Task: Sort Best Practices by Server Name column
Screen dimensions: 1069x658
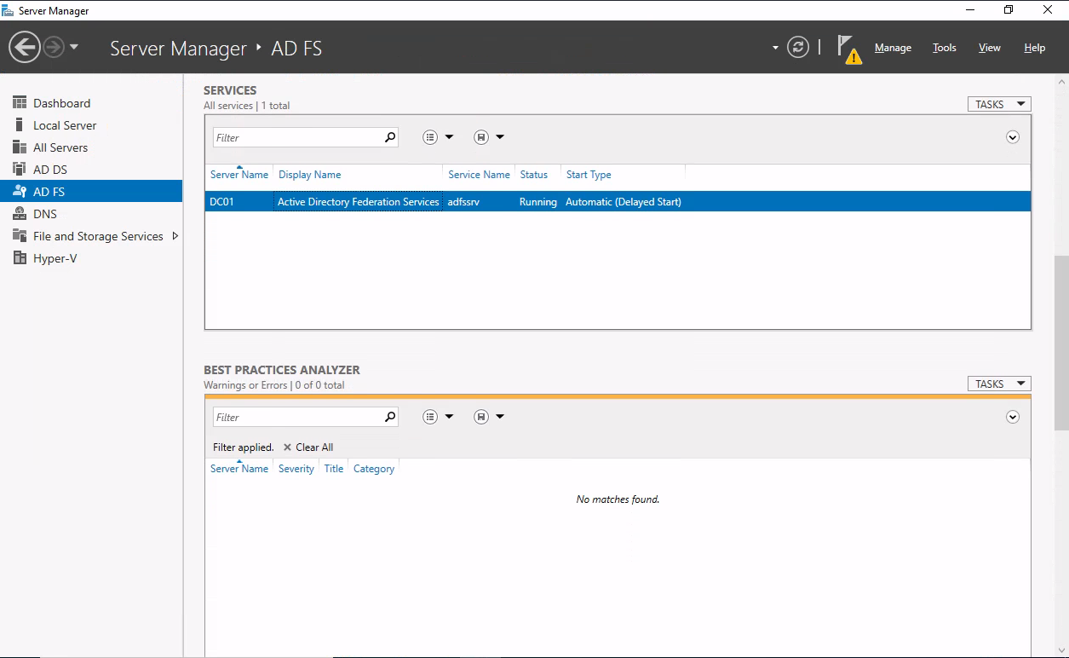Action: 239,469
